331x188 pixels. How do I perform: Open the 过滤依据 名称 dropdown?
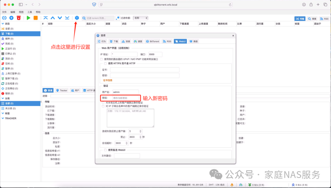[140, 18]
